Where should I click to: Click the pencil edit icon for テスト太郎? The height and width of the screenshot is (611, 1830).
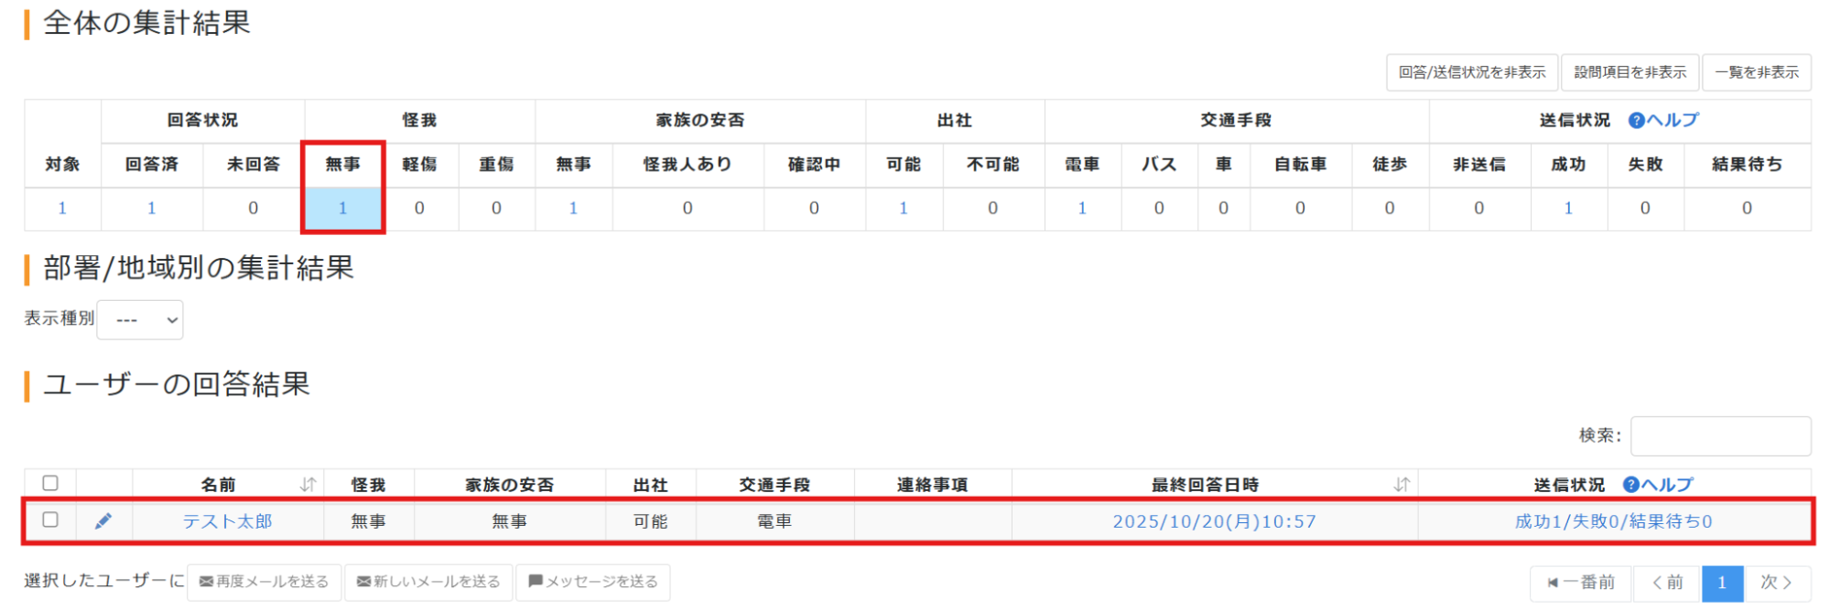point(103,521)
